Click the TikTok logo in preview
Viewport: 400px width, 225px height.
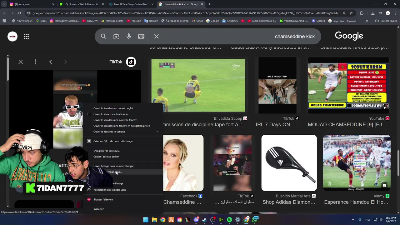131,62
